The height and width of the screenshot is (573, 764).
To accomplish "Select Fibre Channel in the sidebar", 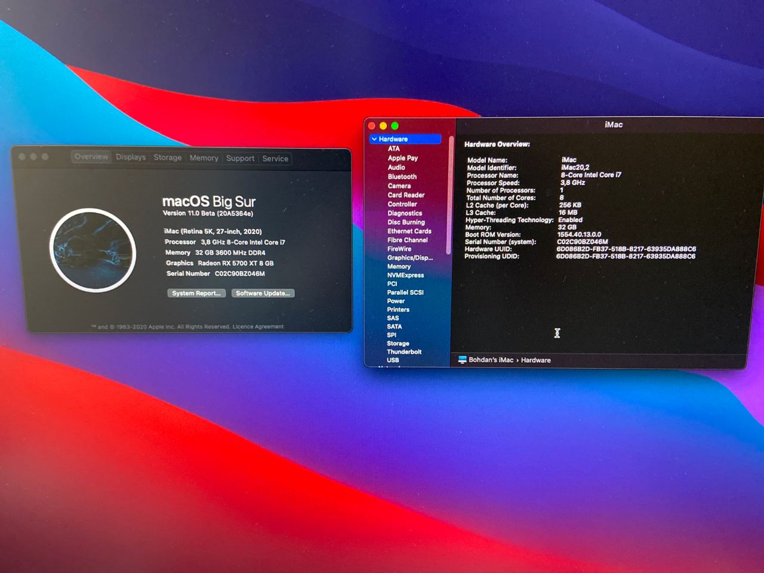I will [x=408, y=240].
